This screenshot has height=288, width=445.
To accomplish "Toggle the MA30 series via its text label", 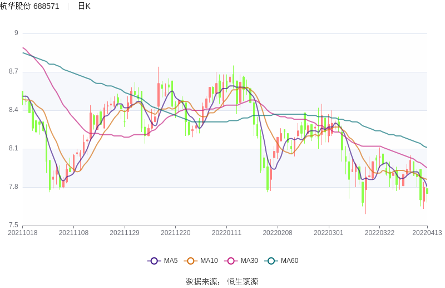I will pos(249,261).
